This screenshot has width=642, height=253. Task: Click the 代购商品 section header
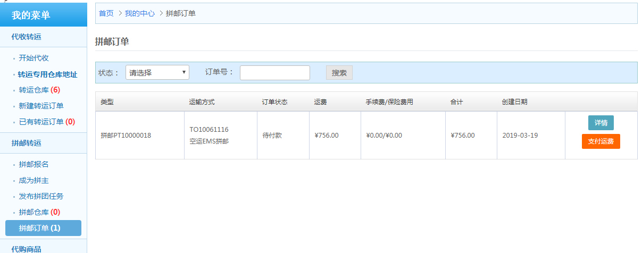click(27, 248)
